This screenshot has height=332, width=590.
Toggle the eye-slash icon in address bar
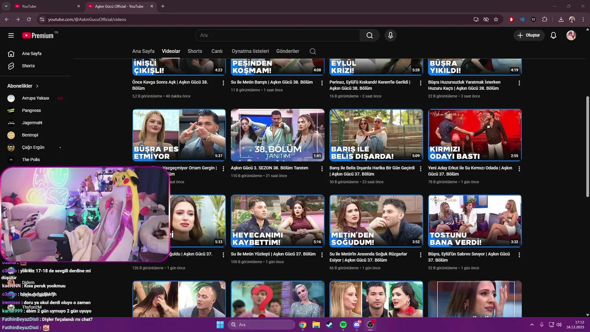tap(486, 19)
